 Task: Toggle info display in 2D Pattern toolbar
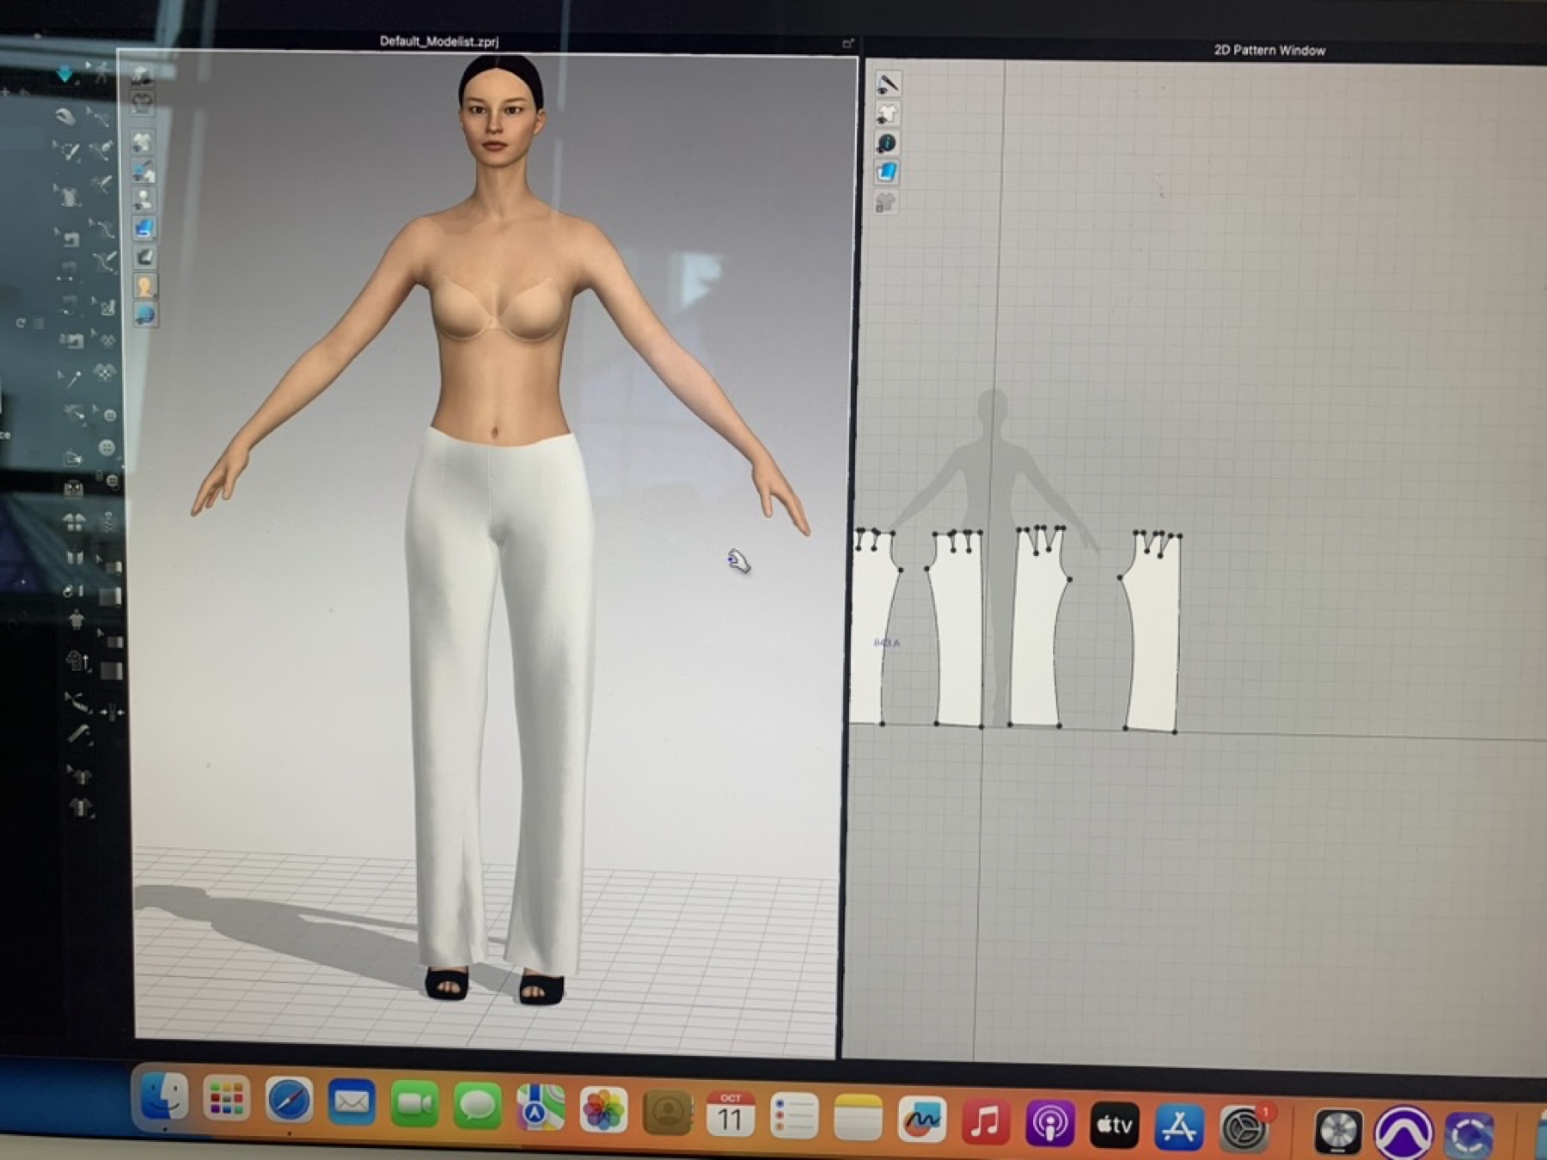click(887, 143)
